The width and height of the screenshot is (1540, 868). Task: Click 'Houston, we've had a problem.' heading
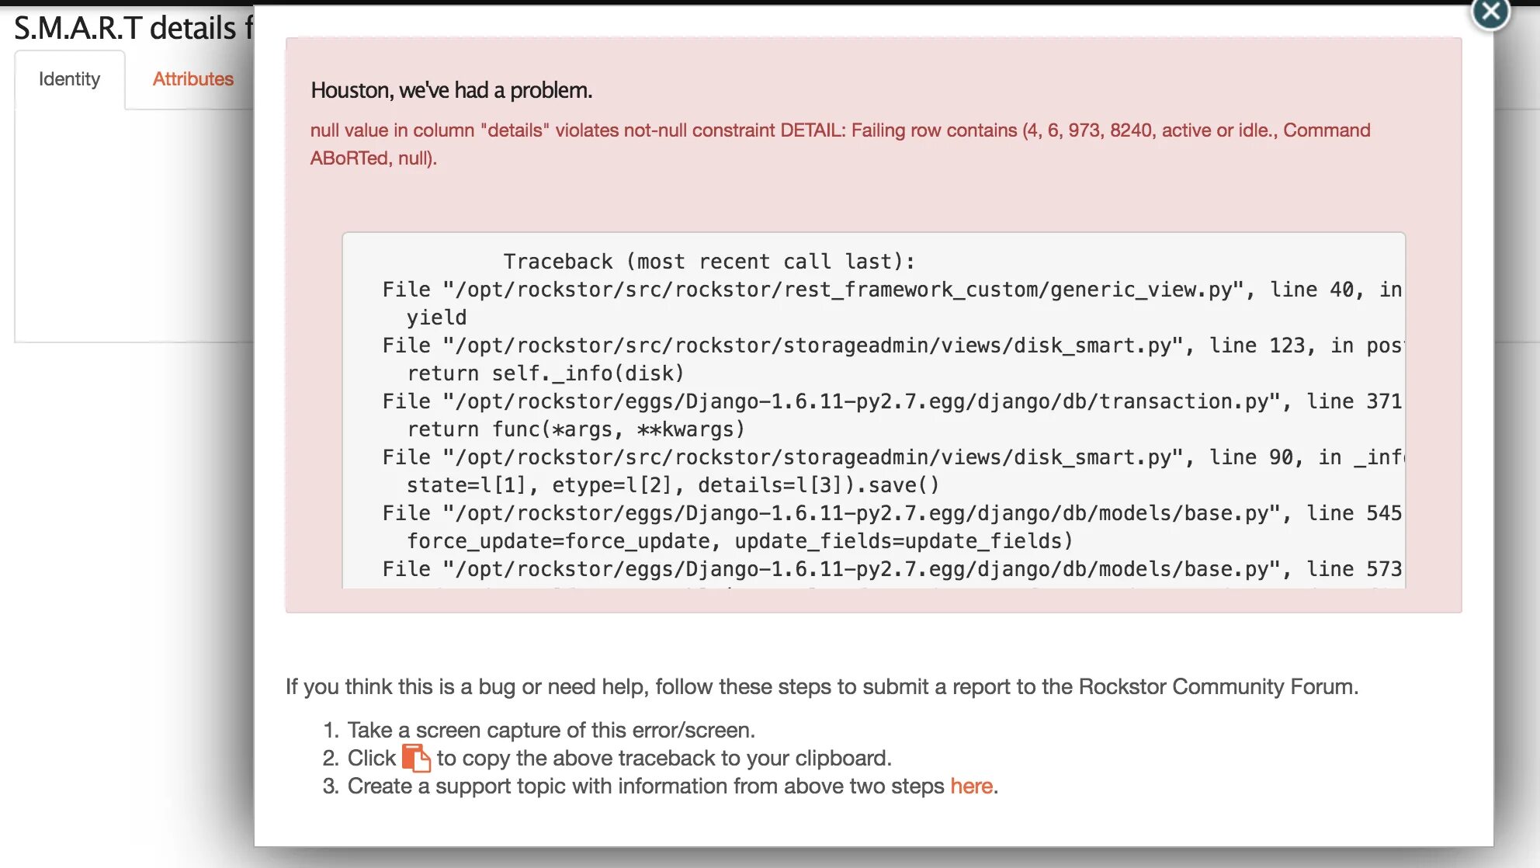click(451, 90)
